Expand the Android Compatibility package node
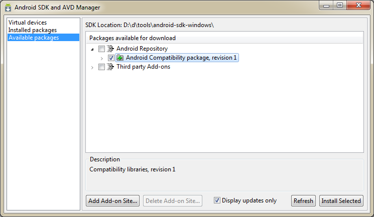Viewport: 374px width, 217px height. coord(101,58)
